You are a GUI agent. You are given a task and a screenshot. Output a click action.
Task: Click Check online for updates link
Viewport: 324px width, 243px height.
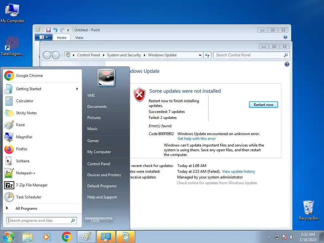tap(217, 183)
